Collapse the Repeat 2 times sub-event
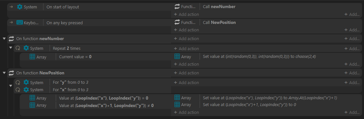 10,48
